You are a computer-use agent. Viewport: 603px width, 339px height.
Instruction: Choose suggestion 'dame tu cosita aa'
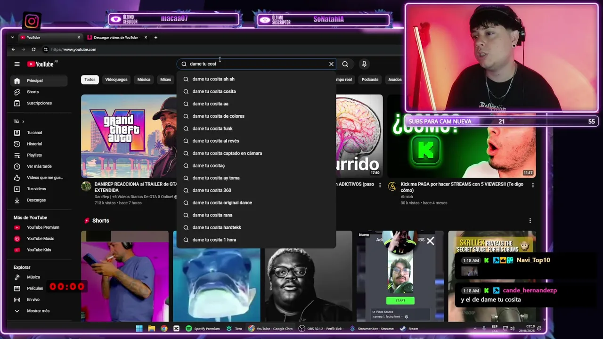(256, 104)
